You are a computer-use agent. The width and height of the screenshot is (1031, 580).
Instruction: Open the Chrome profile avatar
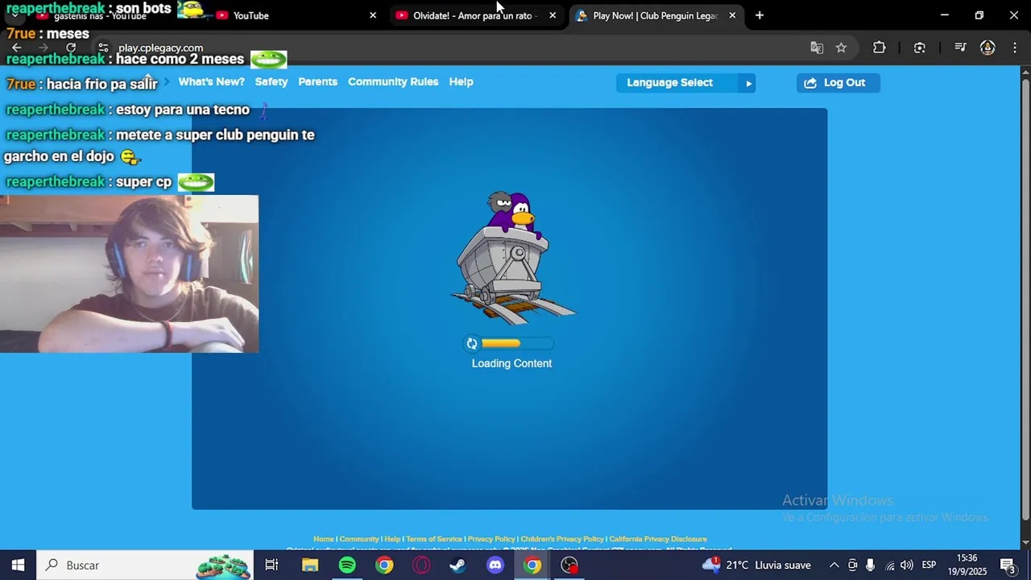[988, 48]
